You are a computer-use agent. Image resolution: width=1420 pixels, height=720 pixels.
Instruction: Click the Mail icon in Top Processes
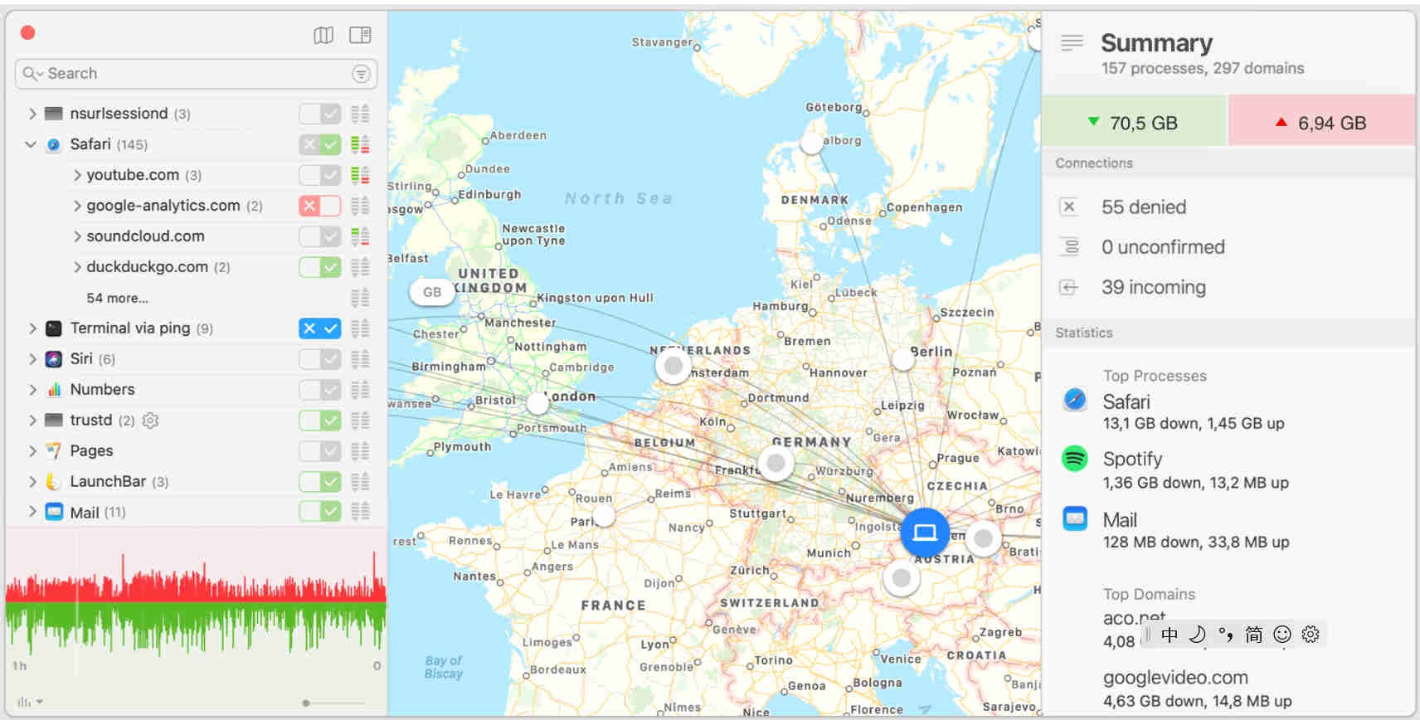tap(1075, 519)
